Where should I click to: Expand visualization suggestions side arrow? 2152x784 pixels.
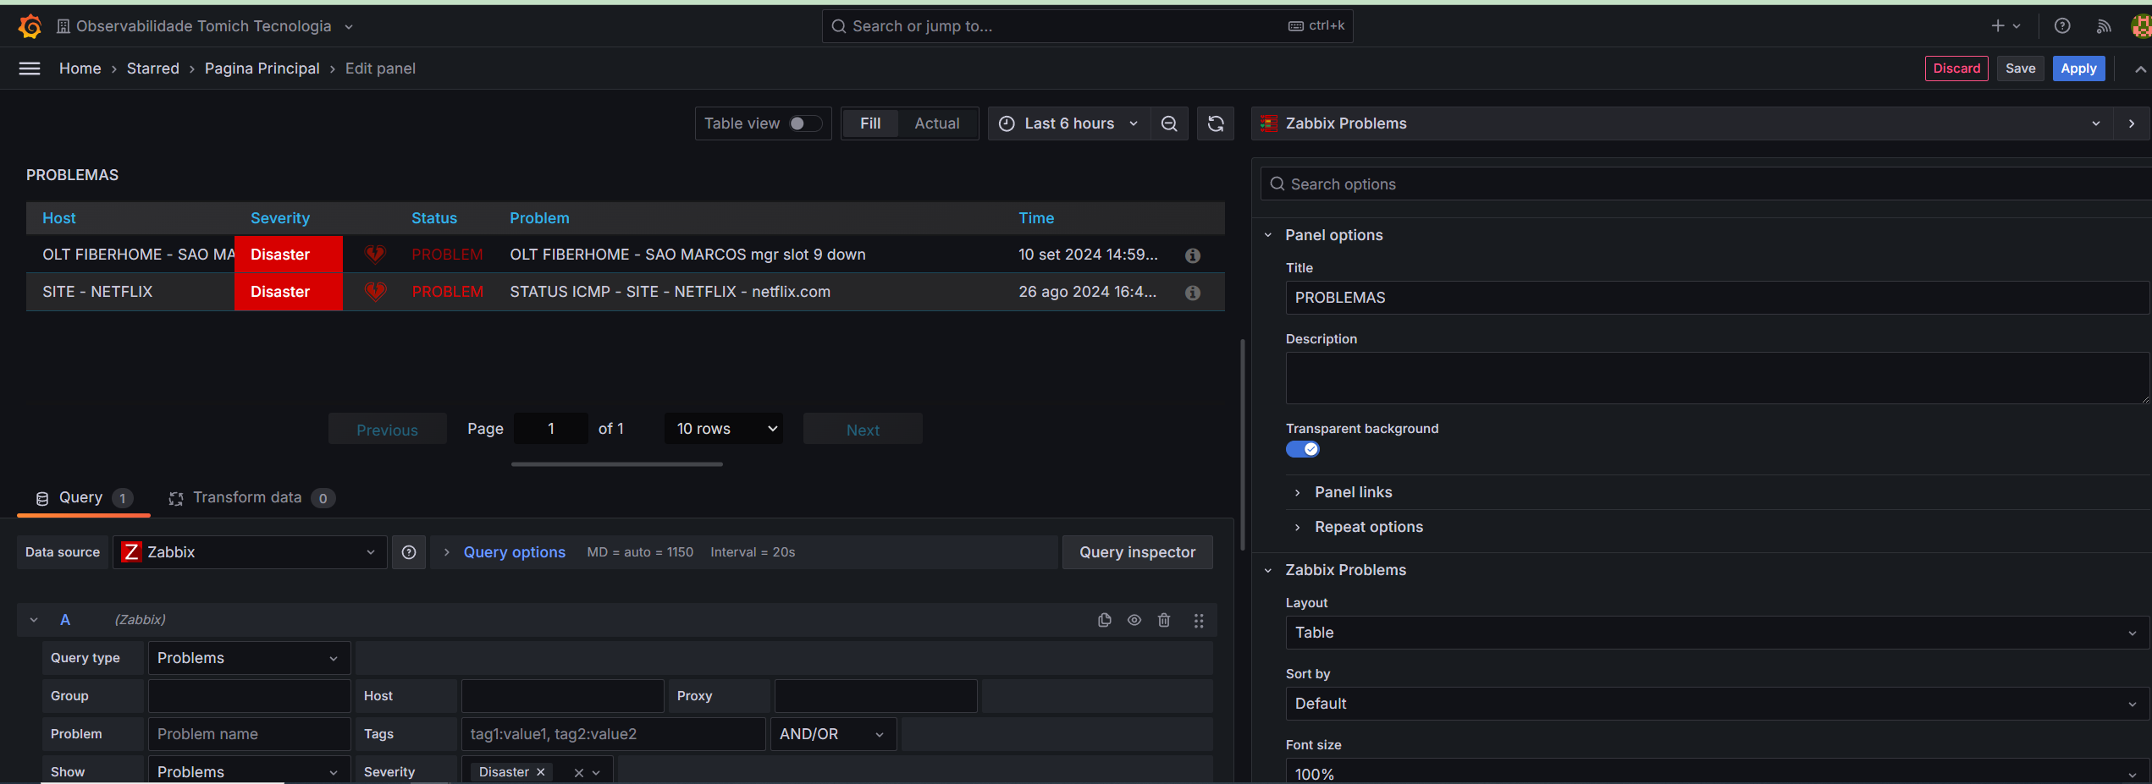tap(2132, 123)
